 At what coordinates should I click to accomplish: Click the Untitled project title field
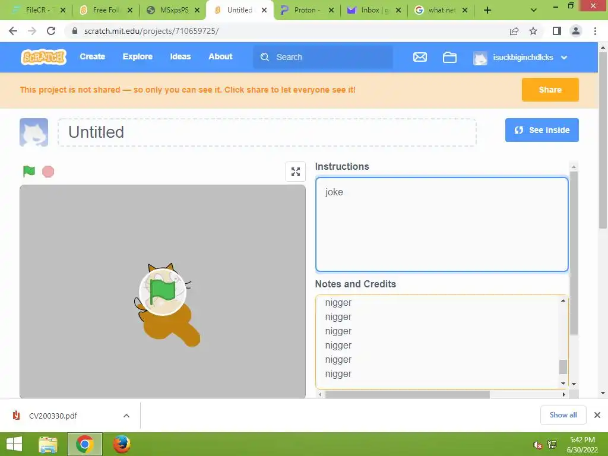click(x=267, y=132)
